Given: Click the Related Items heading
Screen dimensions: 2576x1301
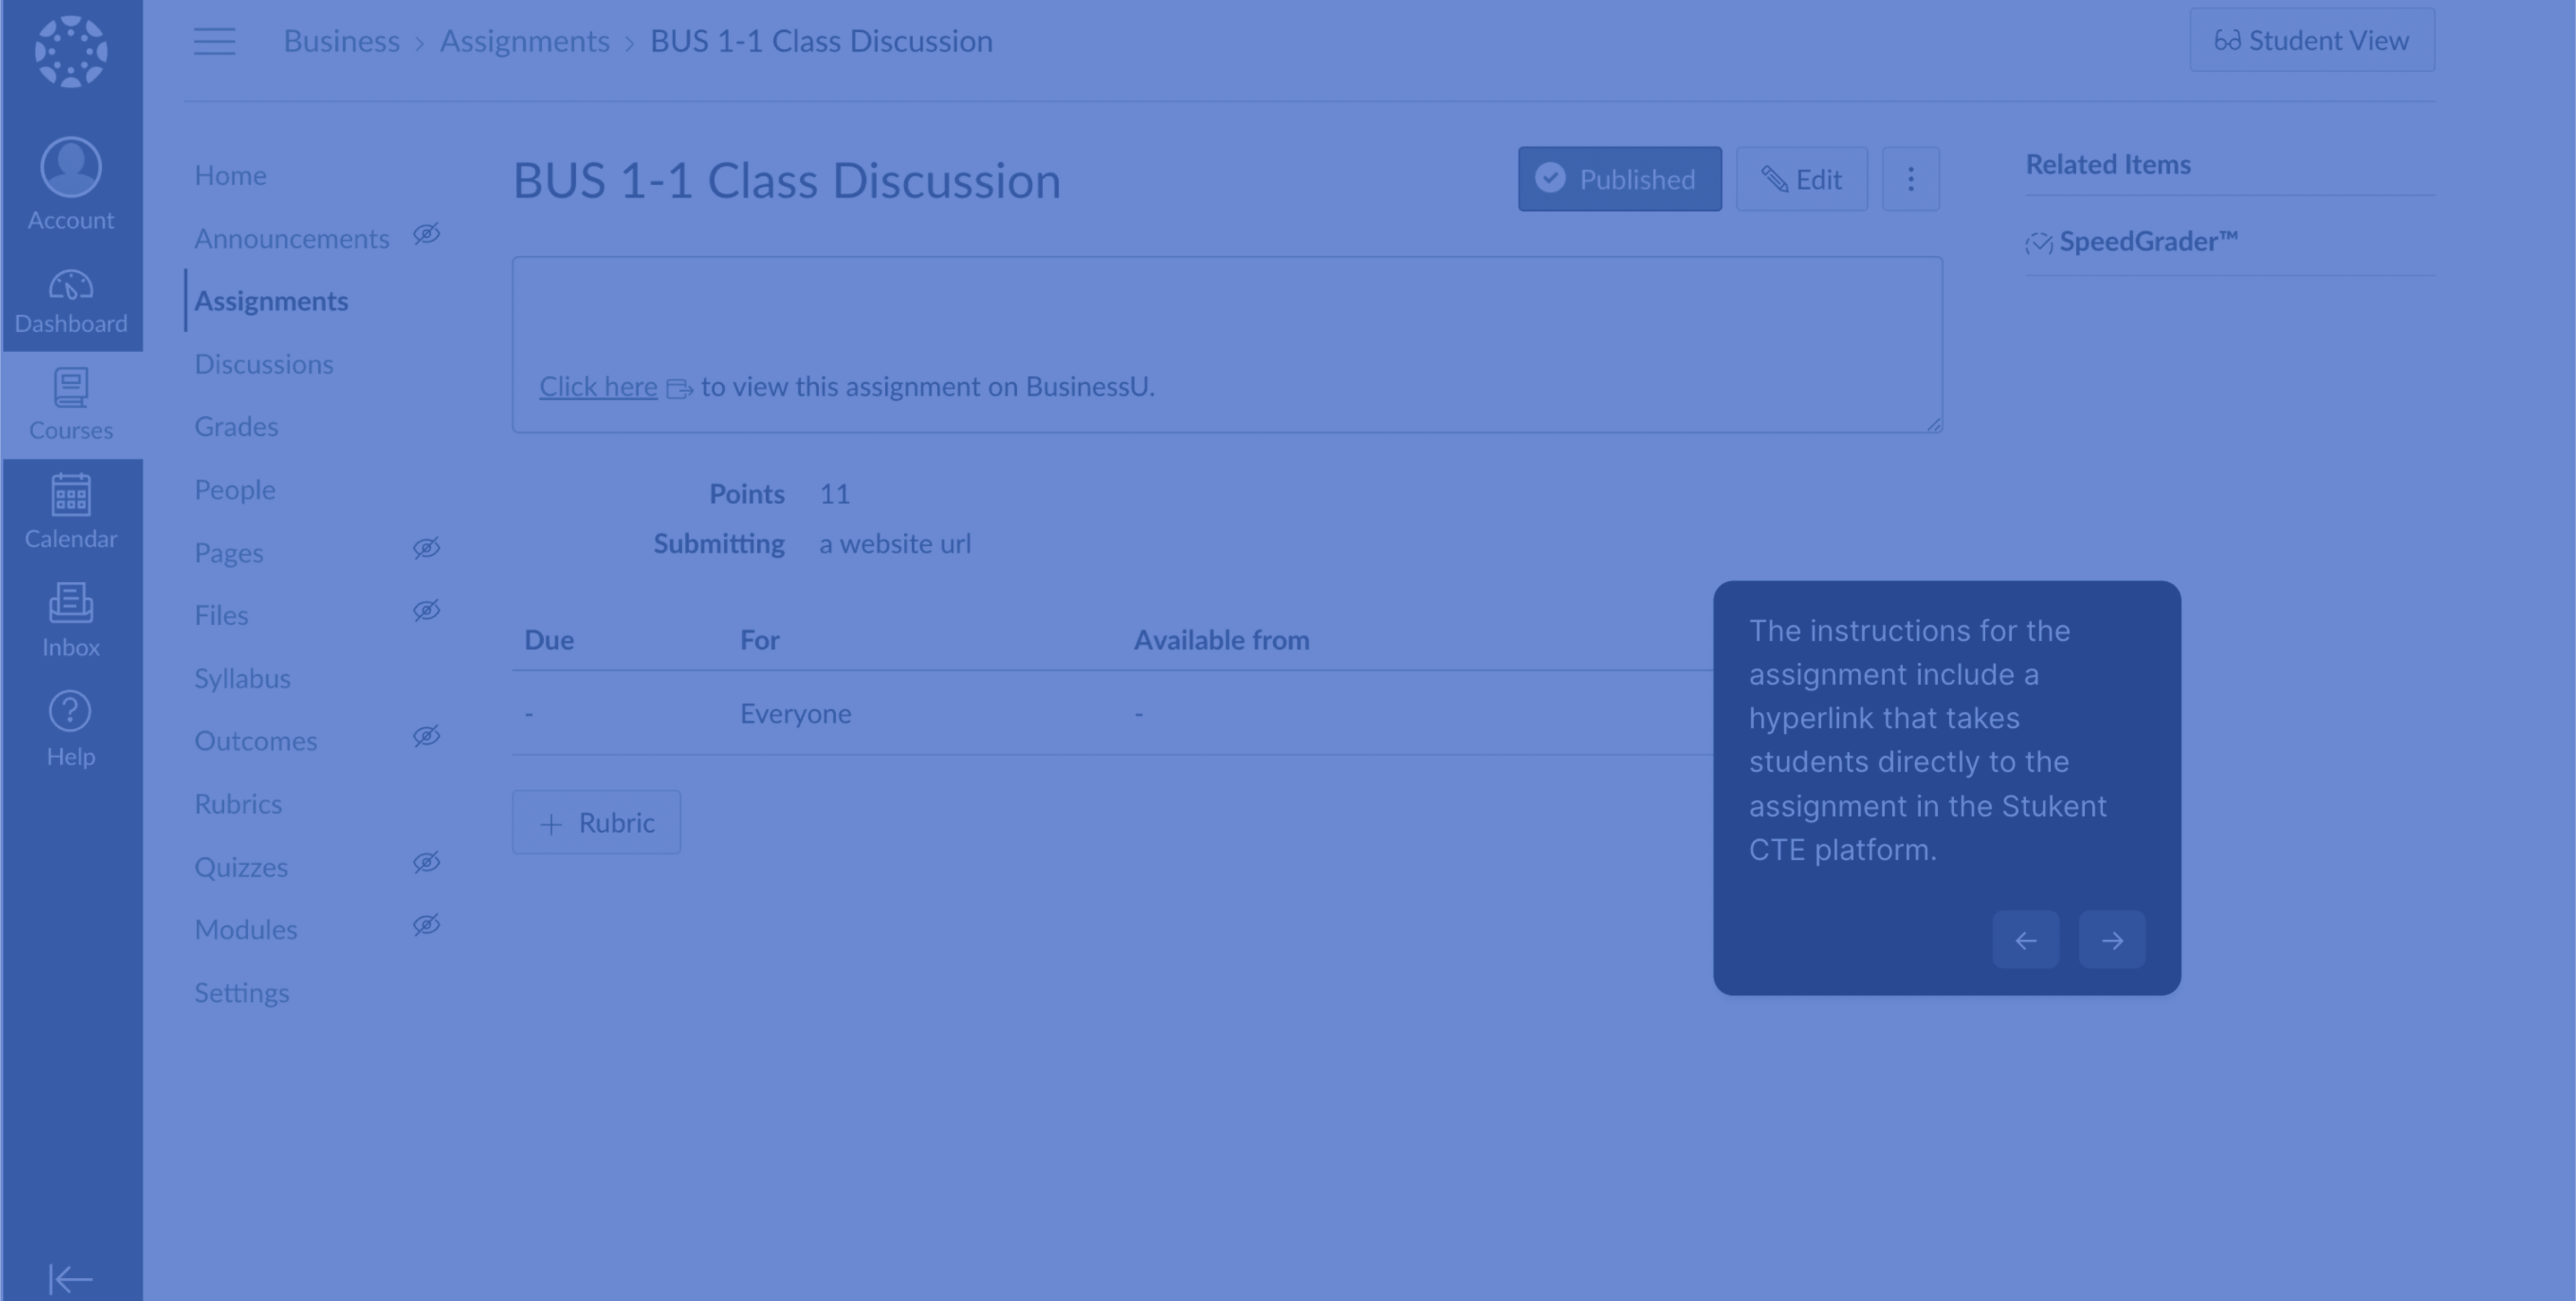Looking at the screenshot, I should tap(2108, 164).
